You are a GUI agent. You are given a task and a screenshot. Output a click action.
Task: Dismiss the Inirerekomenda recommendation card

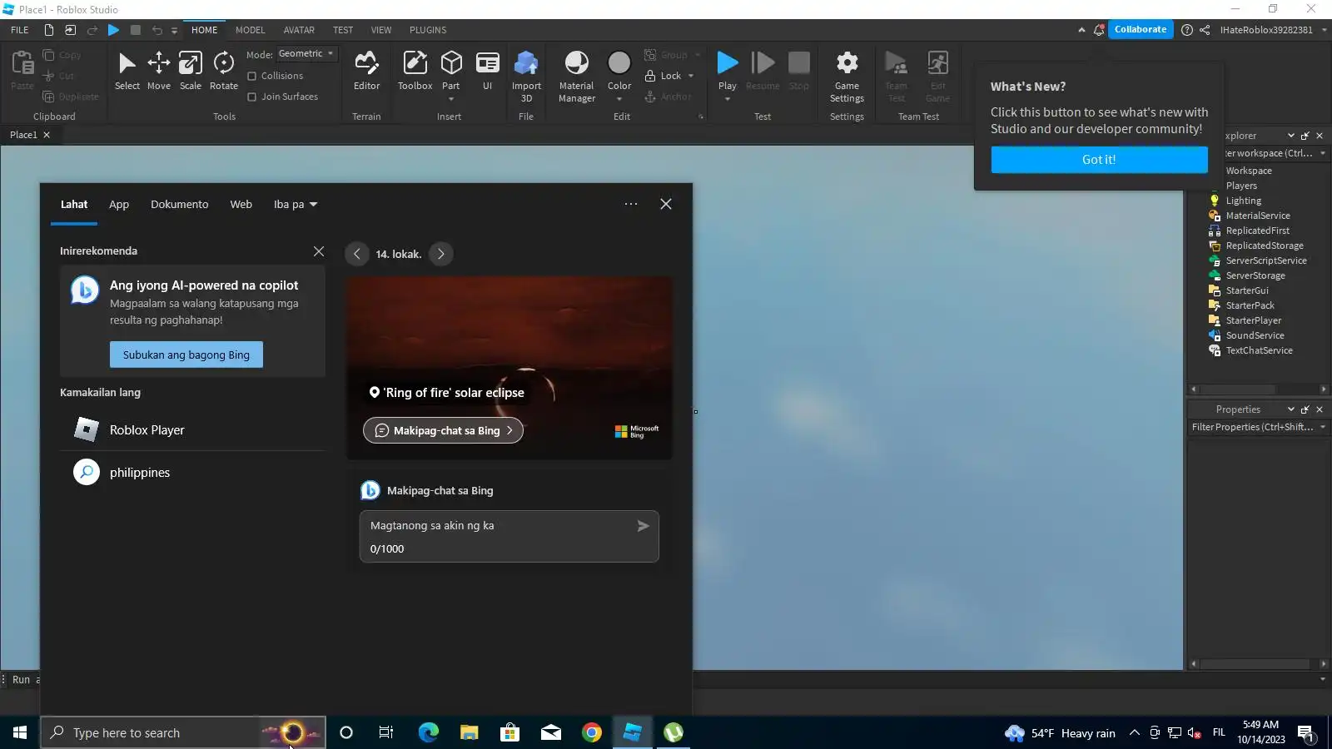[319, 251]
